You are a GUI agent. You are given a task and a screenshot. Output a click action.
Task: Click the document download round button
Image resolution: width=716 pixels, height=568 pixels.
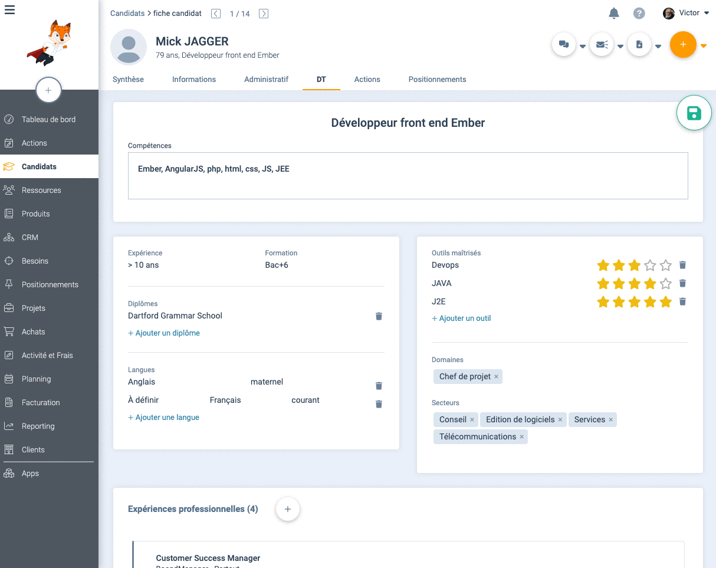tap(639, 44)
